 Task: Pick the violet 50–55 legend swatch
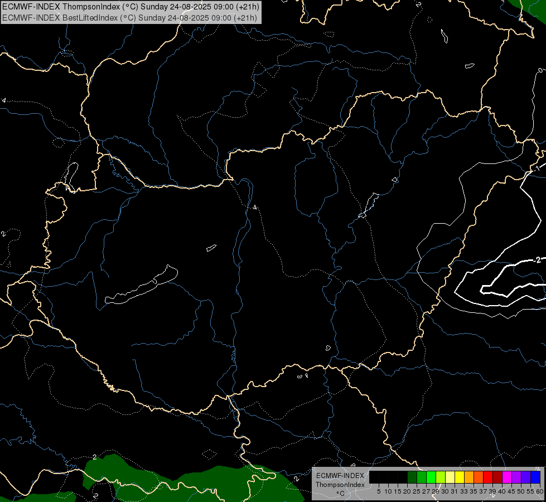(x=526, y=477)
